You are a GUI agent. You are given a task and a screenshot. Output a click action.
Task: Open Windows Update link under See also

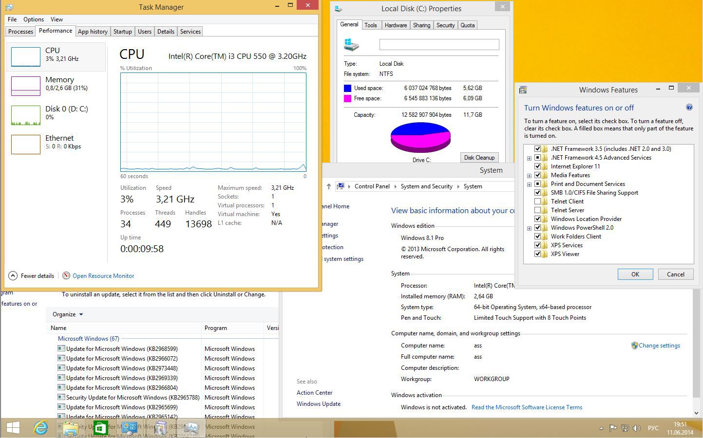pos(319,404)
